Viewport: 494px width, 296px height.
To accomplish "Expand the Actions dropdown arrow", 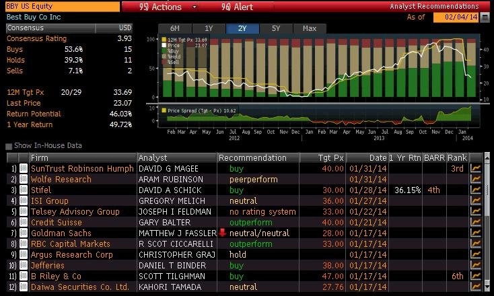I will 195,7.
